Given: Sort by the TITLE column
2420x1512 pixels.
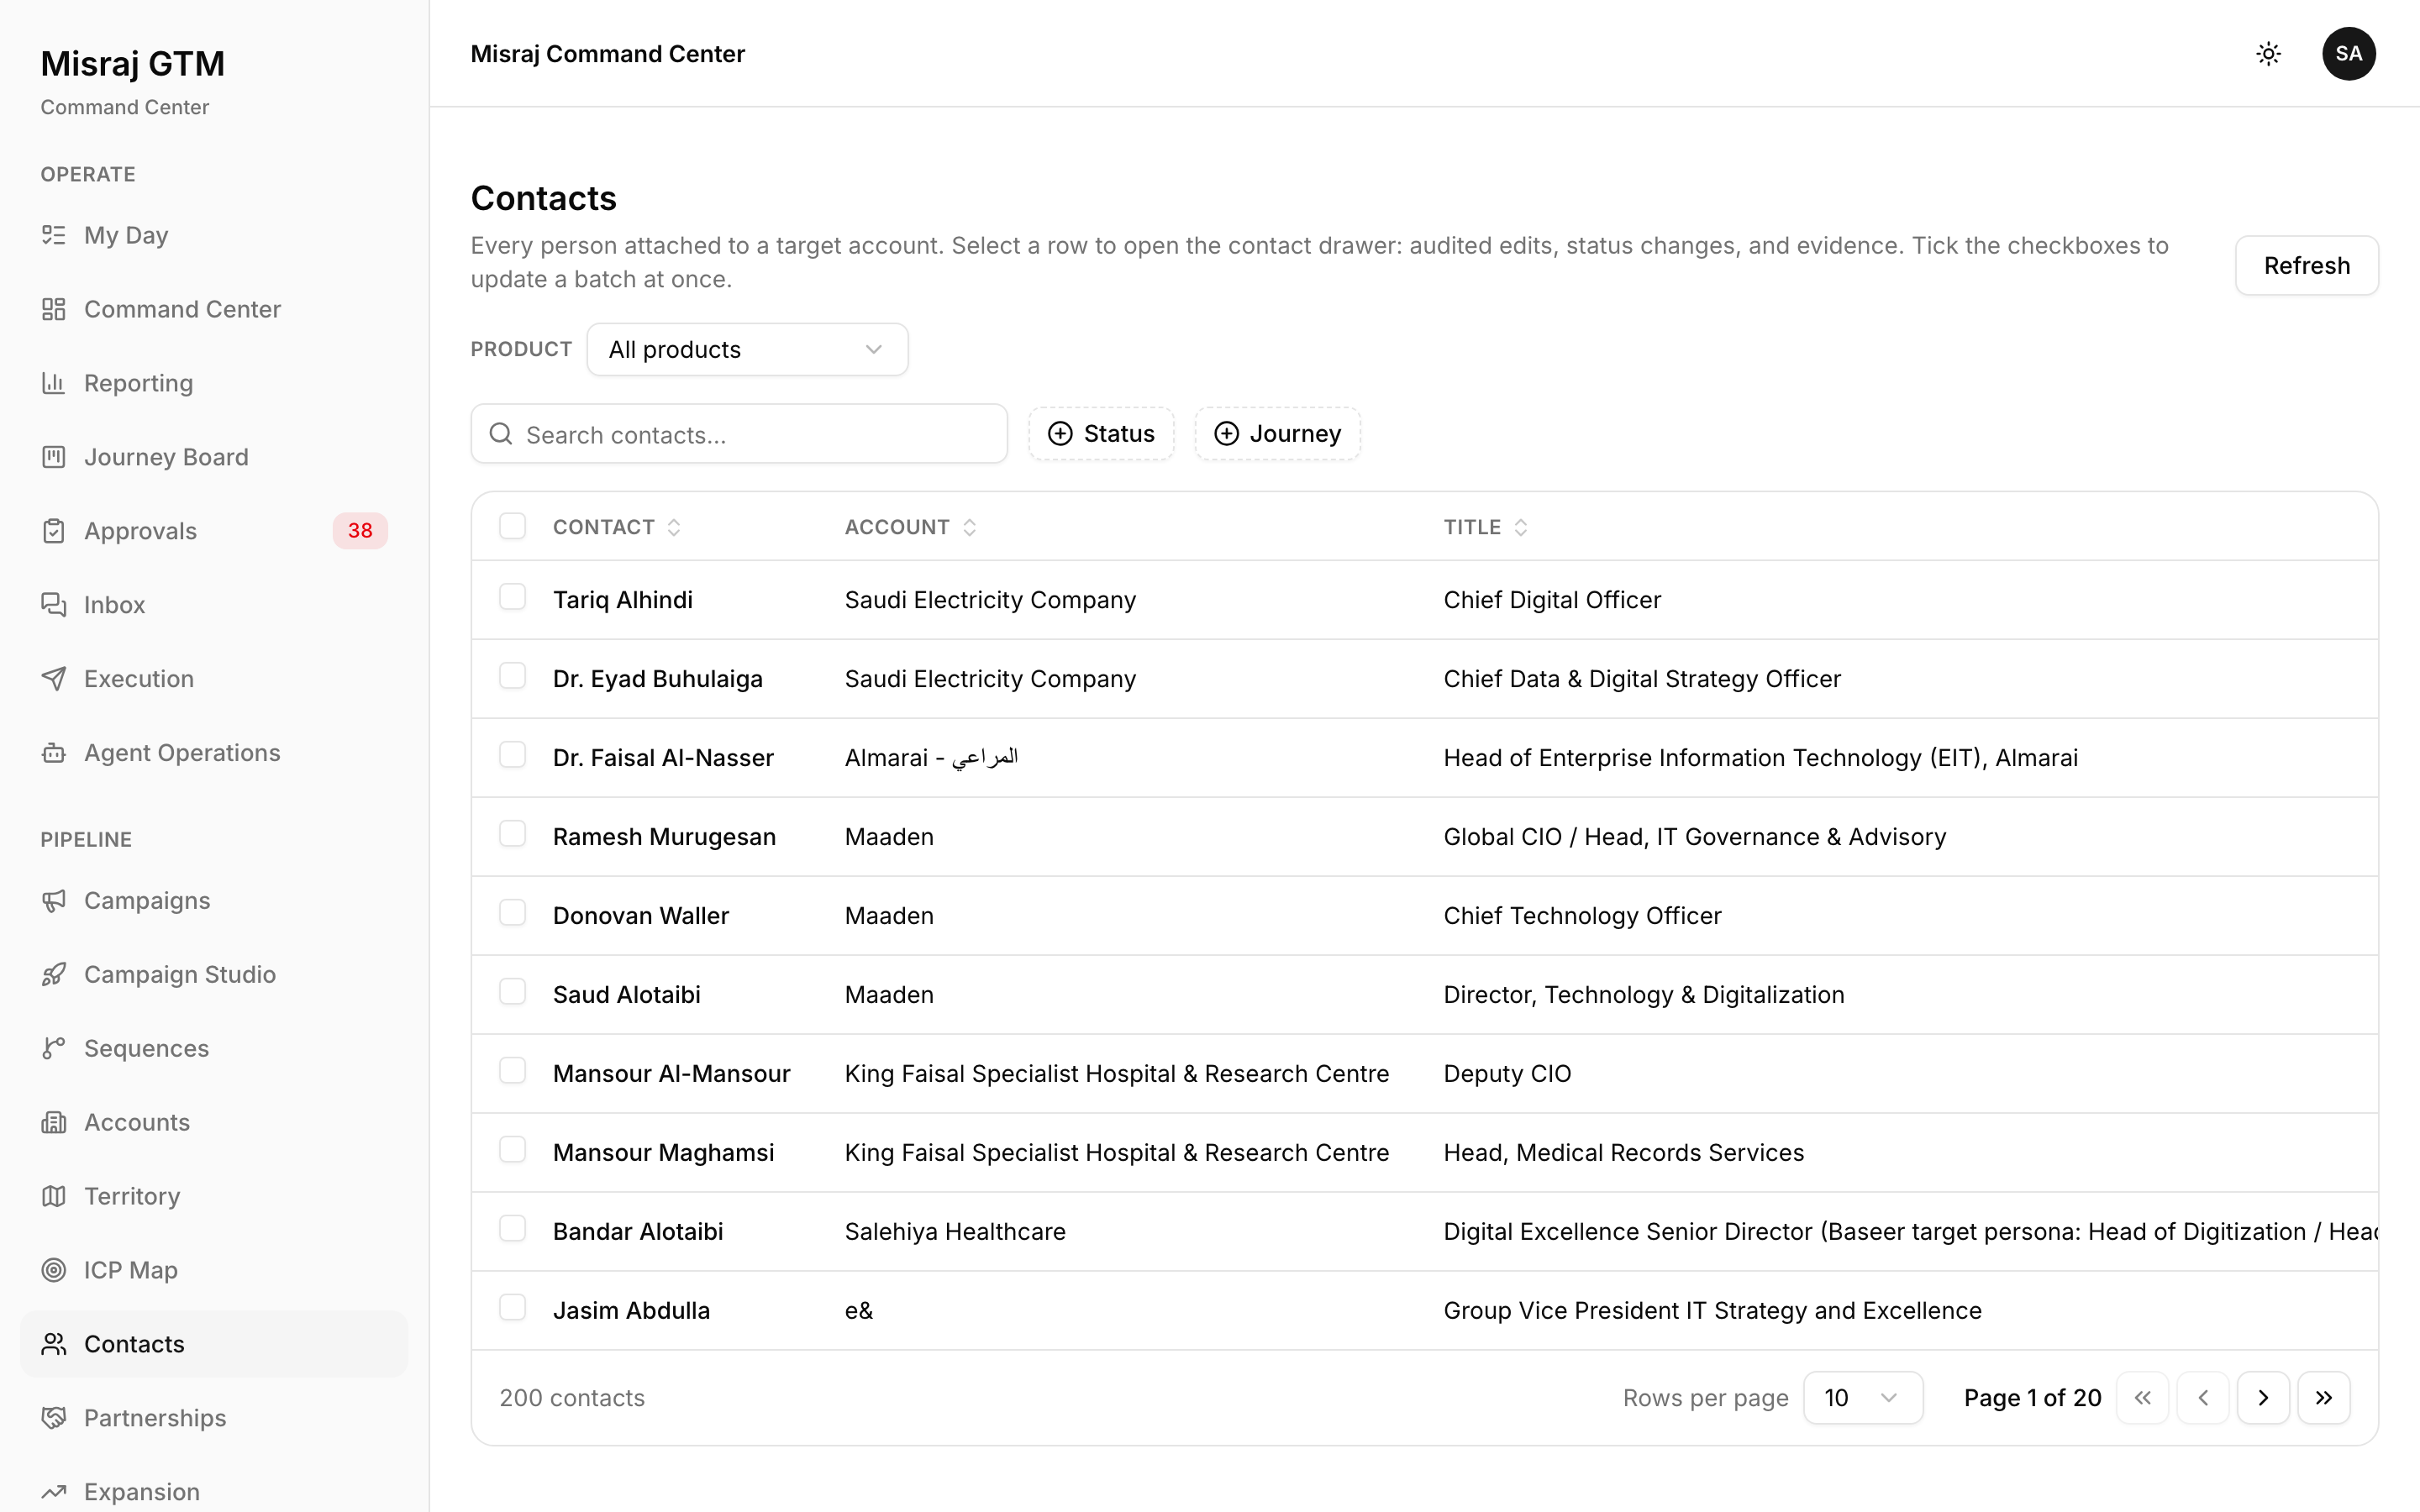Looking at the screenshot, I should pyautogui.click(x=1485, y=527).
